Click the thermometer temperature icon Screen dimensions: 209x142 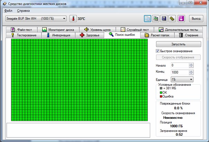pyautogui.click(x=73, y=18)
